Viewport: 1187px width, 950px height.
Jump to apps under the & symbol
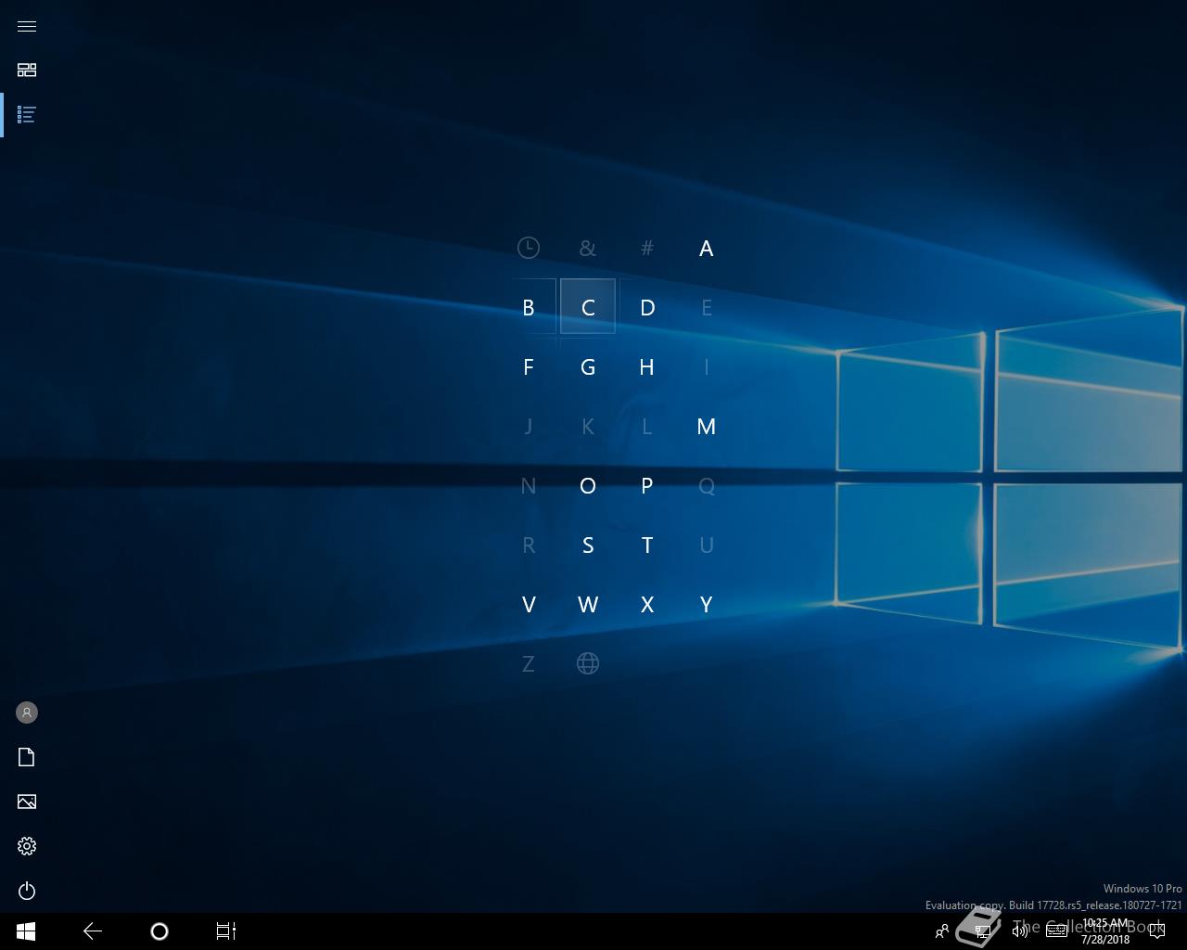[588, 248]
